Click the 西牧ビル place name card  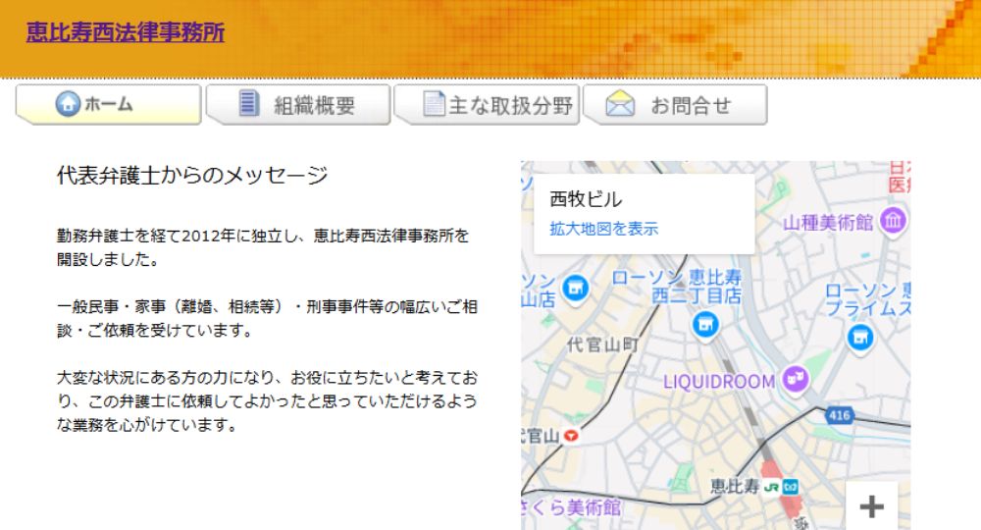point(586,199)
